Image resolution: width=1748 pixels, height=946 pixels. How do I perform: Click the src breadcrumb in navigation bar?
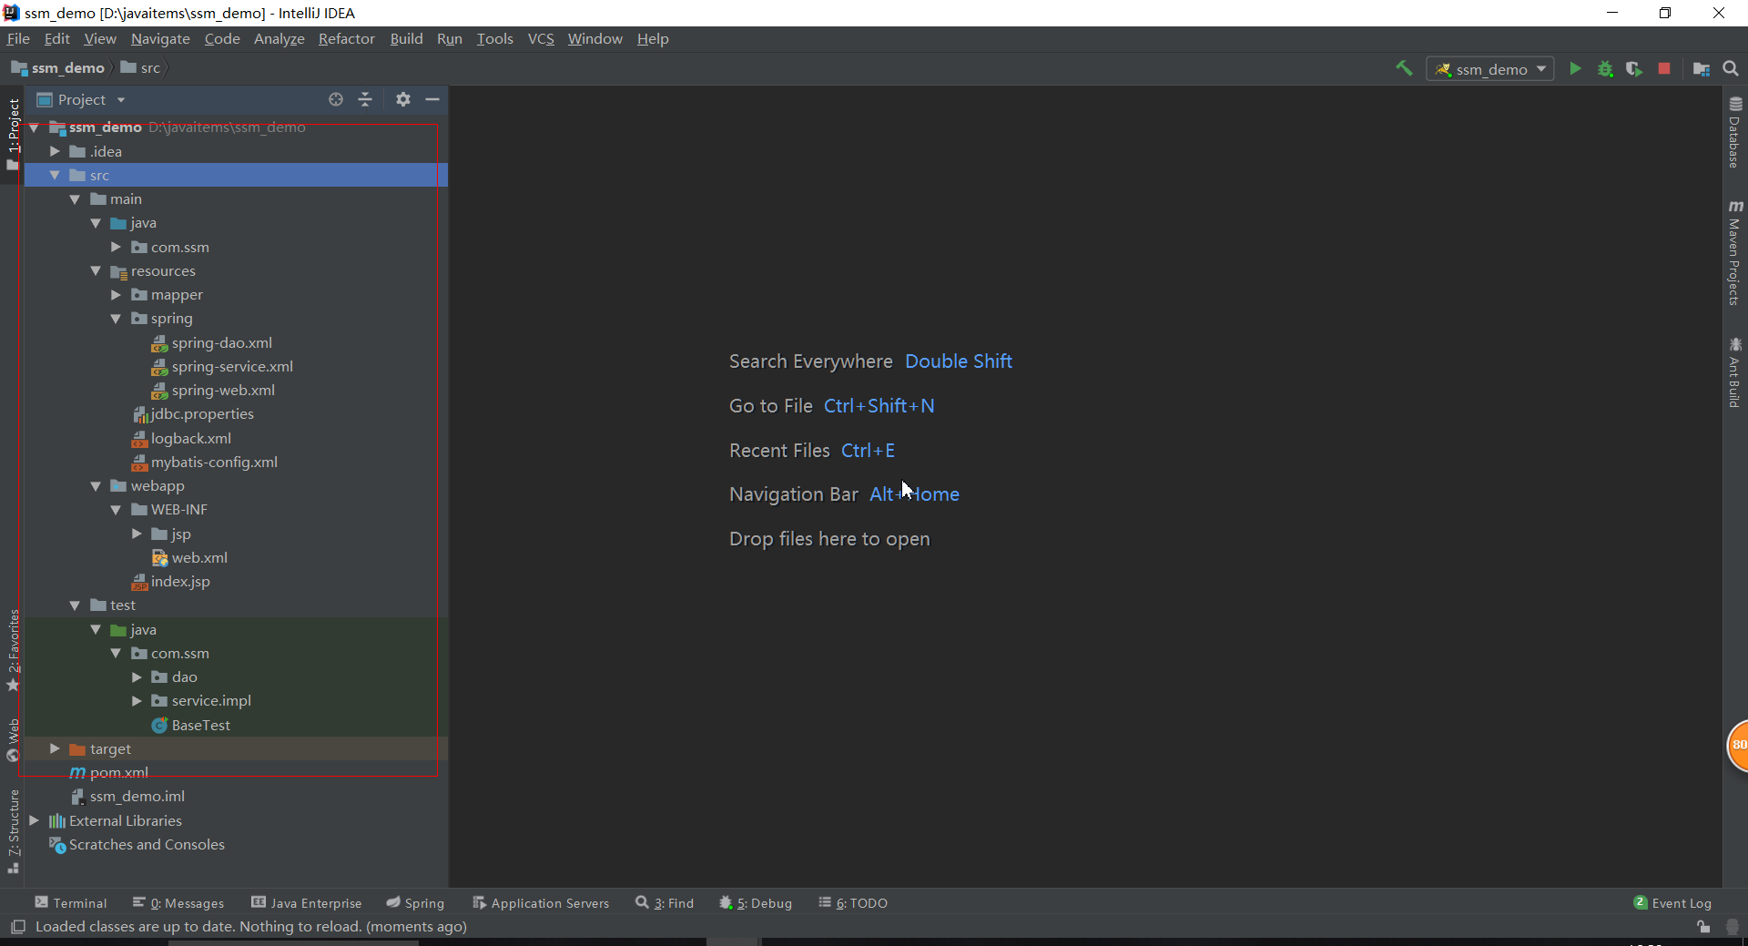149,68
